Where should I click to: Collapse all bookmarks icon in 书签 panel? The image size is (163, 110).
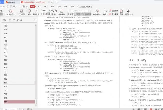[x=14, y=20]
